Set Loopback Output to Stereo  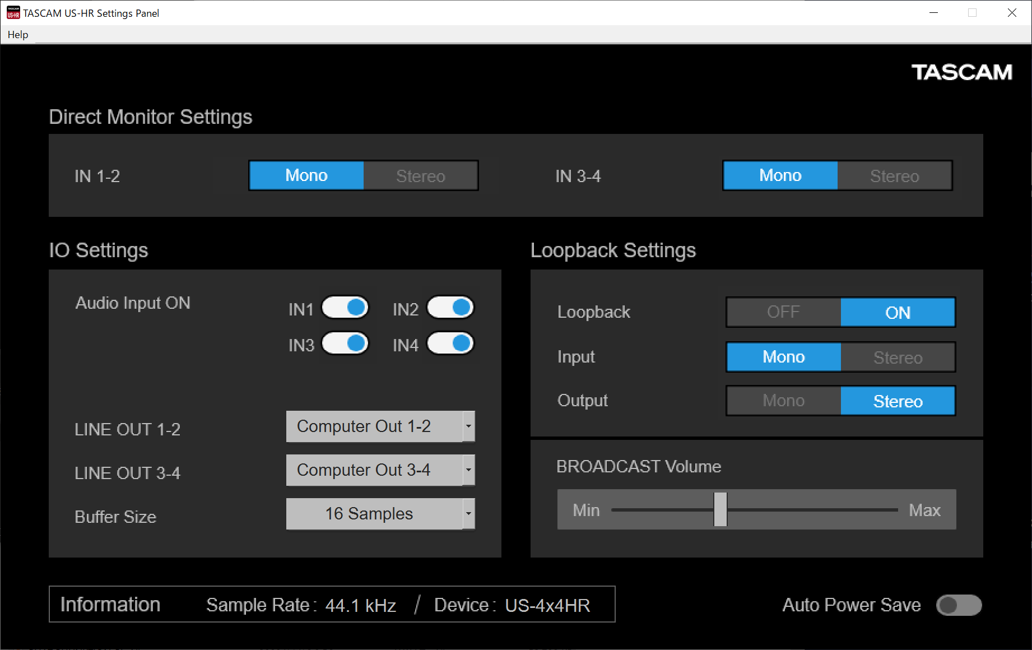click(x=898, y=401)
